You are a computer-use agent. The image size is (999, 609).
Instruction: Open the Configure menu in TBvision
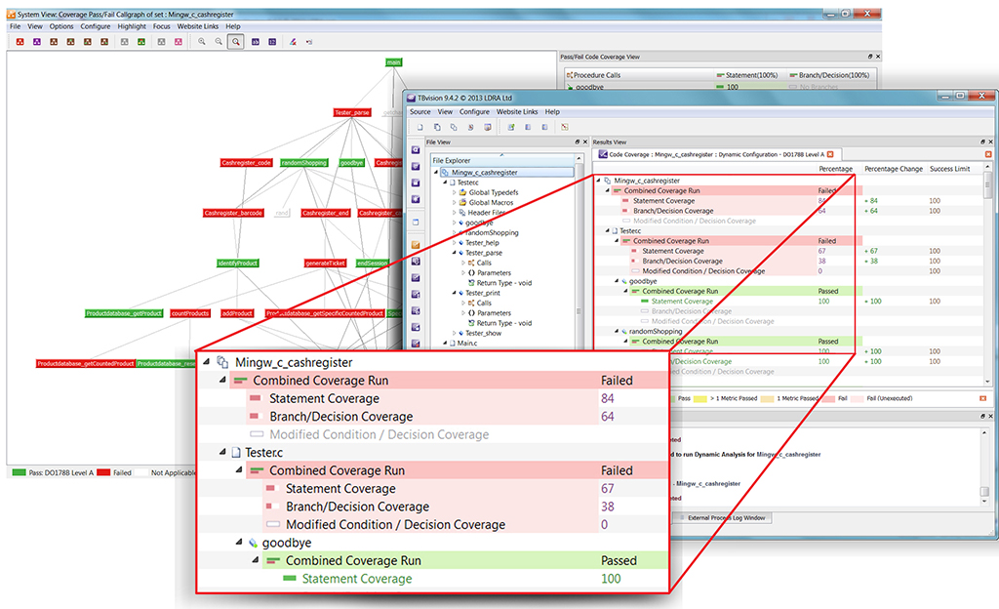pos(475,112)
